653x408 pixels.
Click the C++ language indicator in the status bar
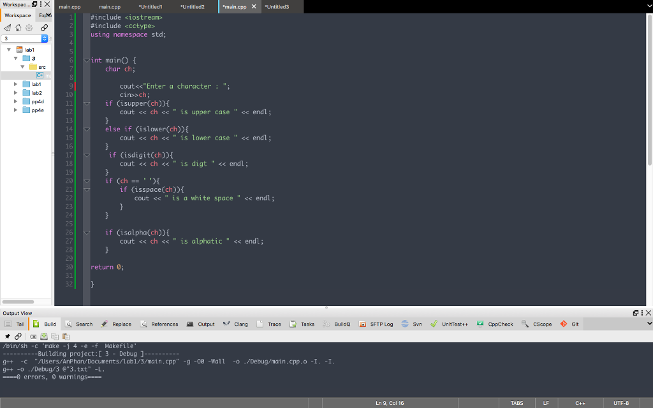tap(580, 403)
